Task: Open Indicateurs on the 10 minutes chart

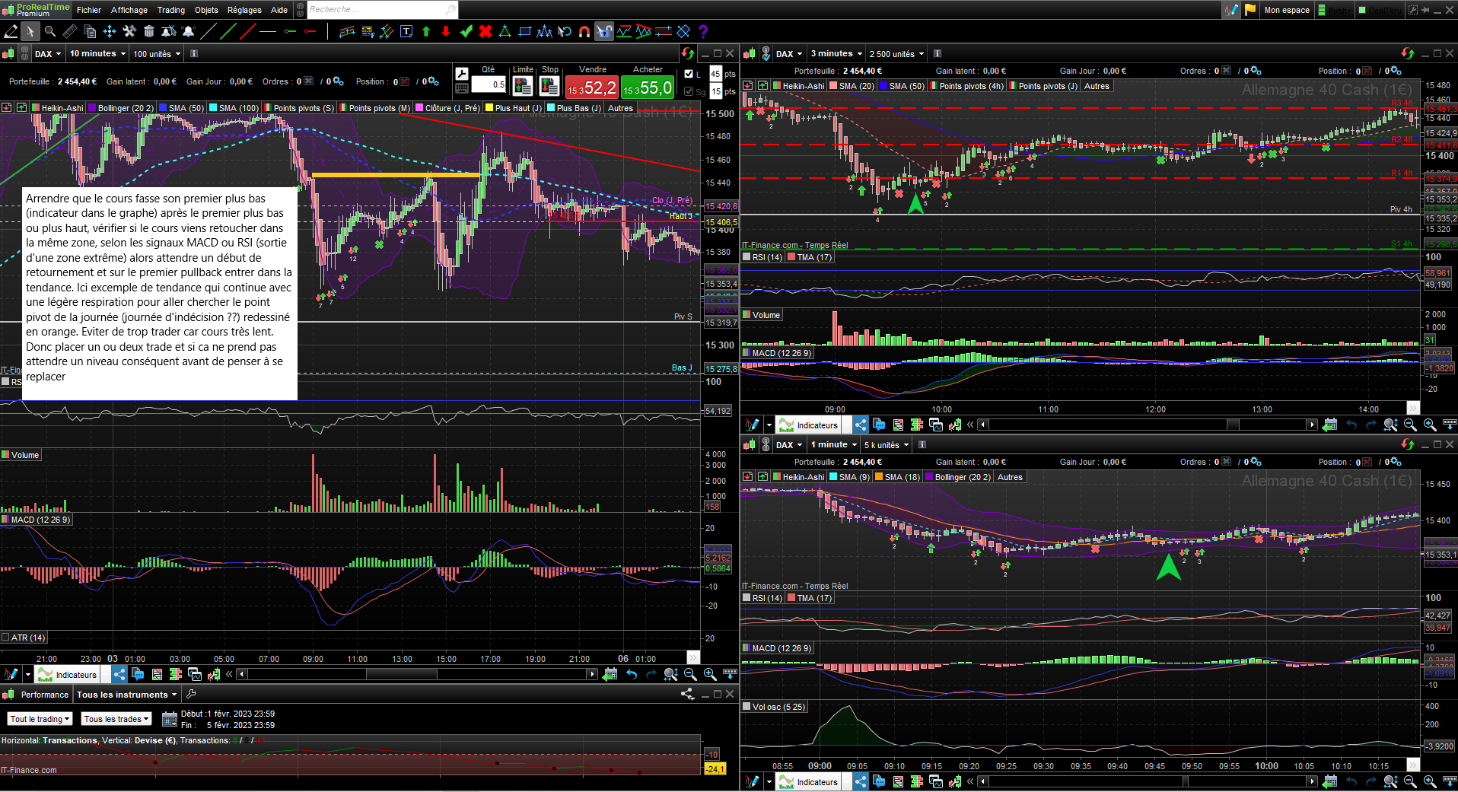Action: click(x=68, y=674)
